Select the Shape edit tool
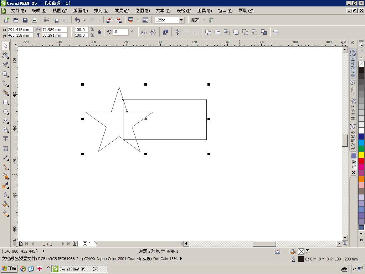 click(5, 55)
